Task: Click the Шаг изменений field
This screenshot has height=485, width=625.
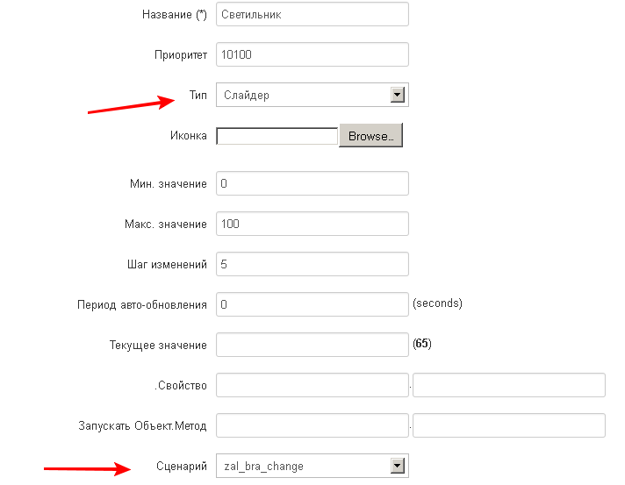Action: coord(312,264)
